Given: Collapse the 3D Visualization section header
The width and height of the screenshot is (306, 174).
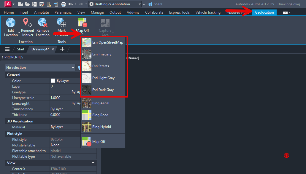Looking at the screenshot, I should point(20,121).
